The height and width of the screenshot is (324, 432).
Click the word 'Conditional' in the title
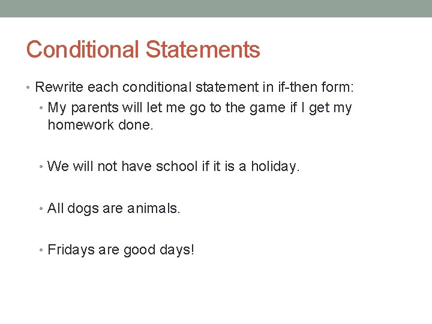(x=82, y=49)
